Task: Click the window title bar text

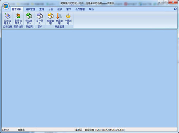Action: coord(87,3)
